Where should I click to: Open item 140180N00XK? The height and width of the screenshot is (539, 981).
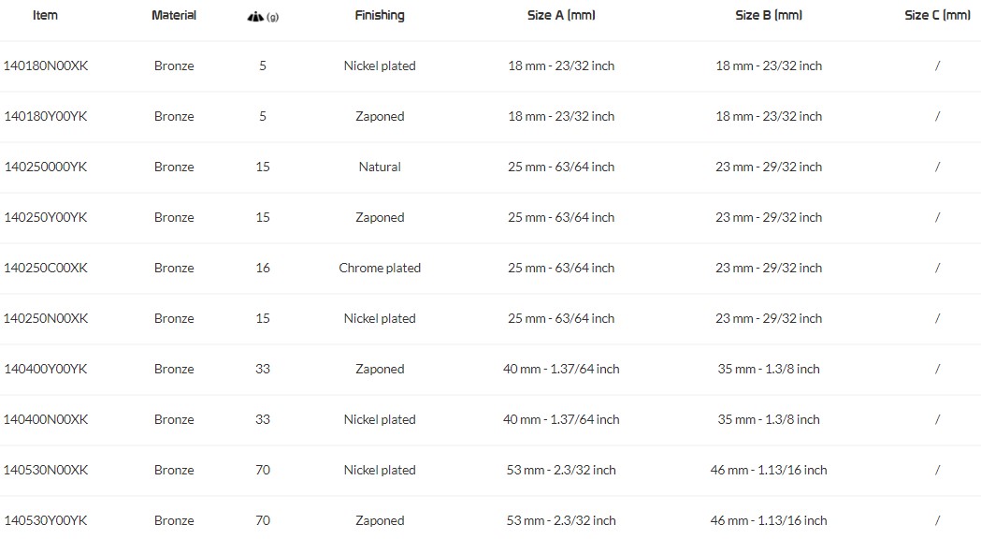click(46, 66)
